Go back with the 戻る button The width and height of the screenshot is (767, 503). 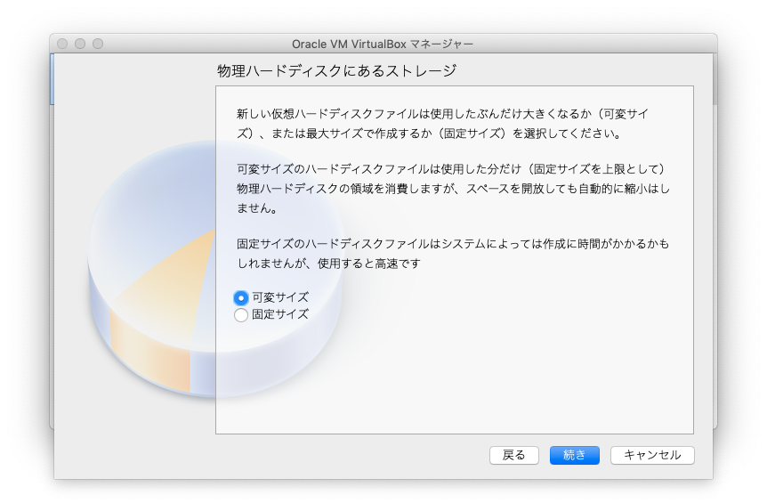[x=513, y=455]
